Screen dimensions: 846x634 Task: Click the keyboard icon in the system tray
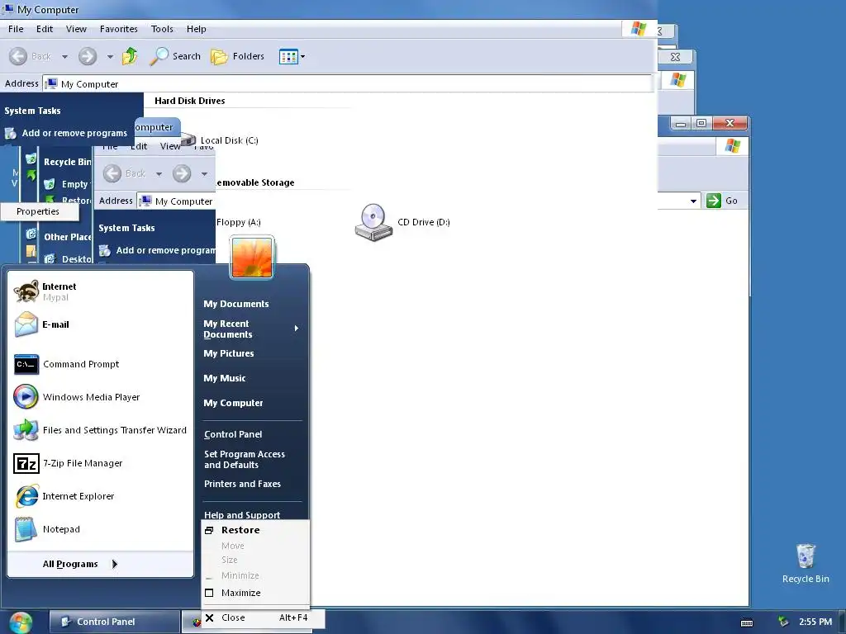point(747,622)
